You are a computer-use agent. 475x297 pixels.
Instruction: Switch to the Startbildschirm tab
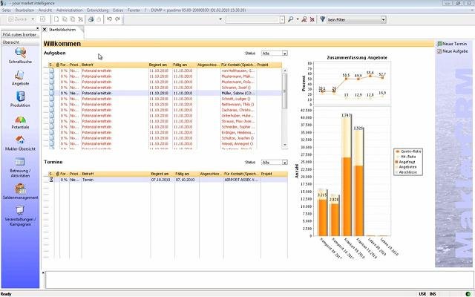coord(62,30)
